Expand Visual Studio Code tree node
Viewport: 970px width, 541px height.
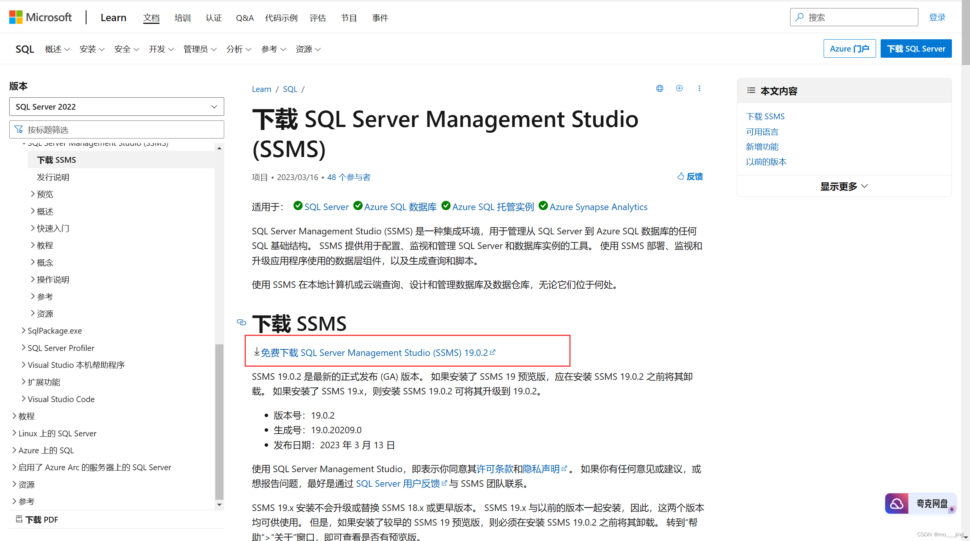coord(23,399)
